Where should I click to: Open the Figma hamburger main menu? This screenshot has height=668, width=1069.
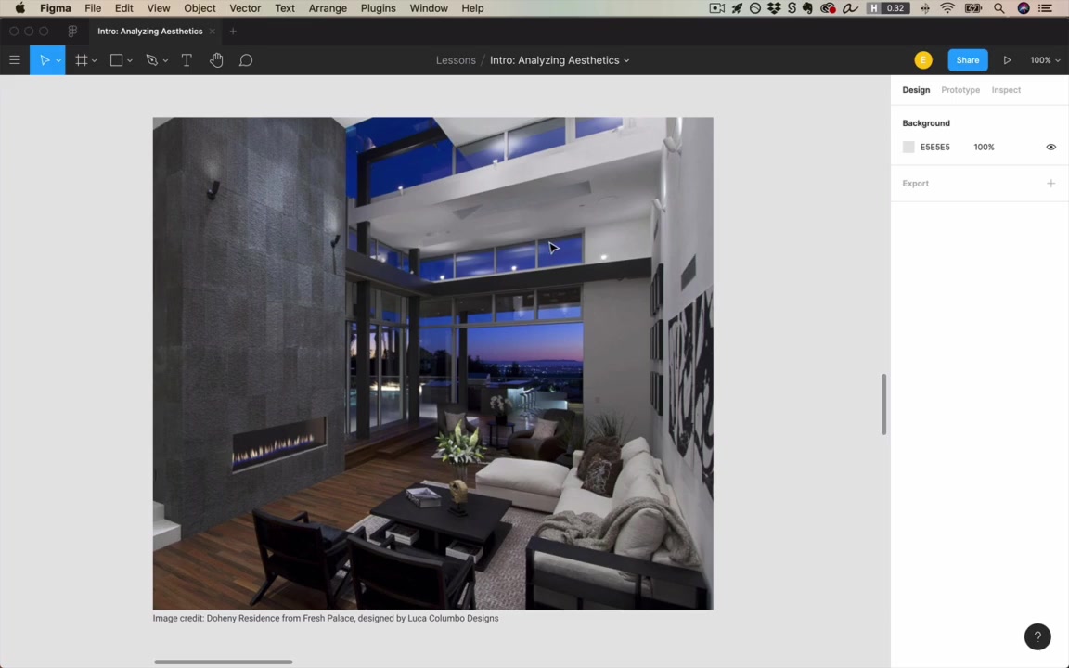pos(14,60)
